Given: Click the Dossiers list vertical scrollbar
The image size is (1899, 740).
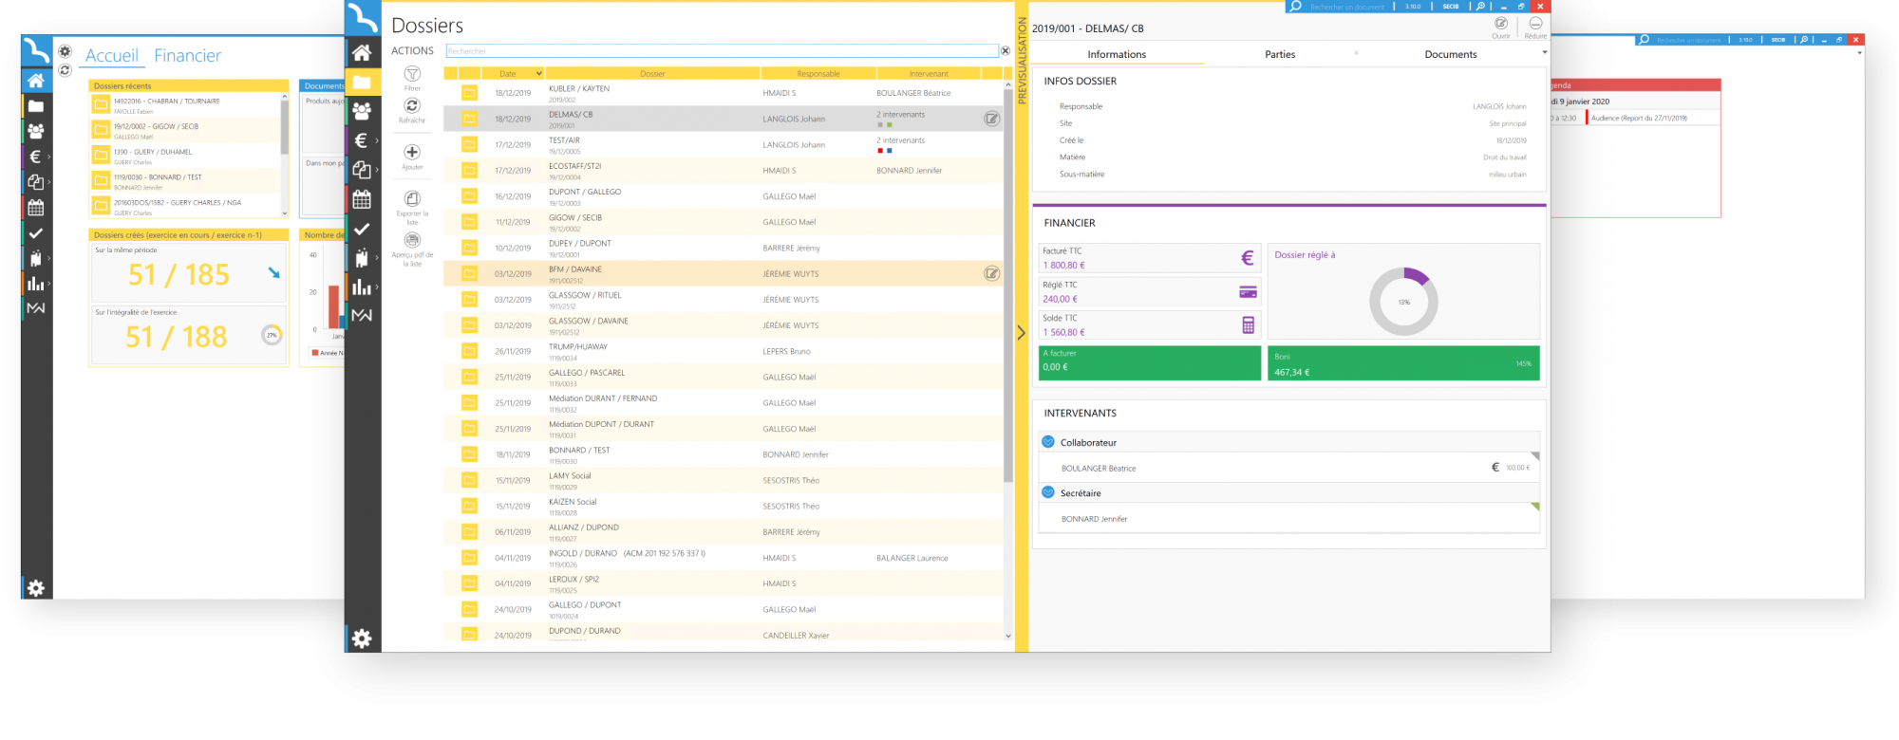Looking at the screenshot, I should tap(1007, 285).
